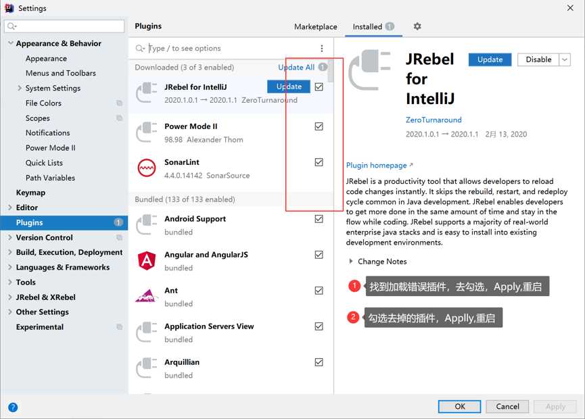Expand the JRebel & XRebel node
The height and width of the screenshot is (419, 585).
10,297
